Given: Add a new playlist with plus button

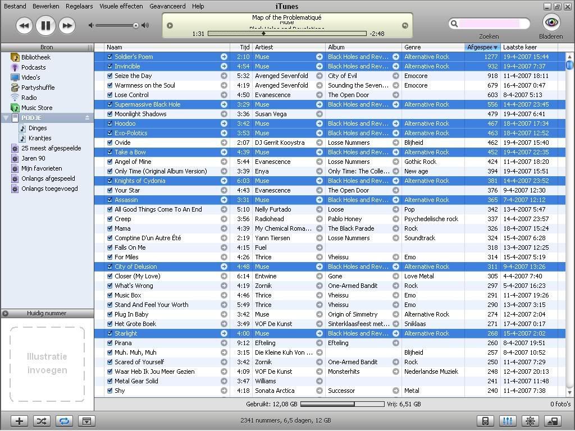Looking at the screenshot, I should pyautogui.click(x=19, y=421).
